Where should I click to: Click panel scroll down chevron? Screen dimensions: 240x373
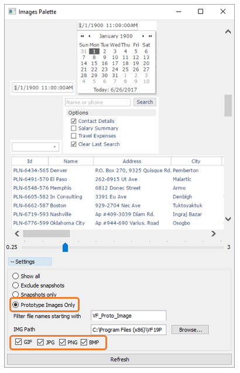point(228,219)
